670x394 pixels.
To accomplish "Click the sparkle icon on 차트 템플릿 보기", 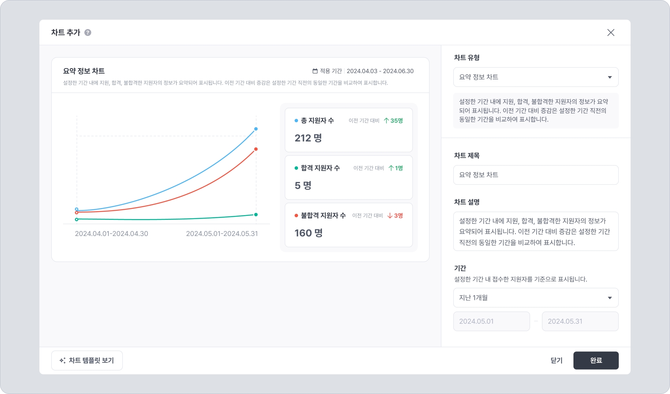I will click(x=62, y=361).
